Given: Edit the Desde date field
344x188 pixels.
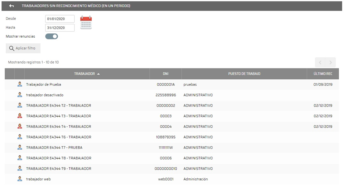Looking at the screenshot, I should click(x=60, y=19).
